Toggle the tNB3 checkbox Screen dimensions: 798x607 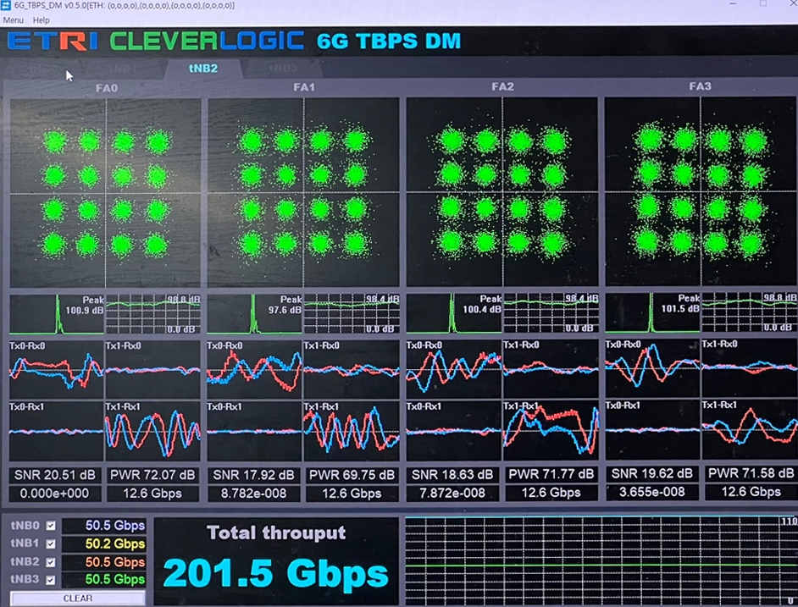(x=51, y=580)
